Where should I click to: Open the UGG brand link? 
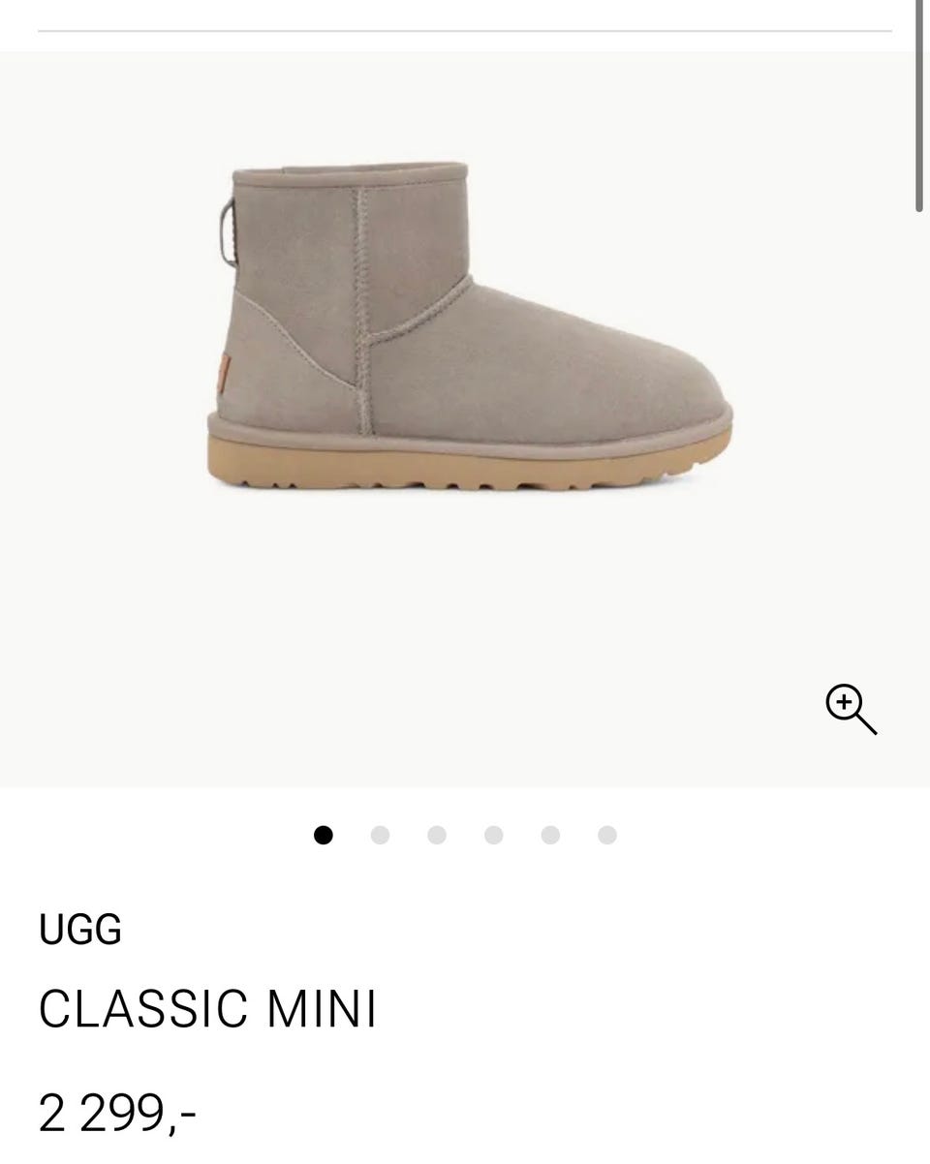[x=80, y=930]
